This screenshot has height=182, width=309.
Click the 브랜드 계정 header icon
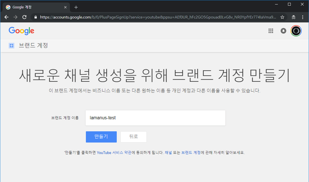tap(12, 45)
